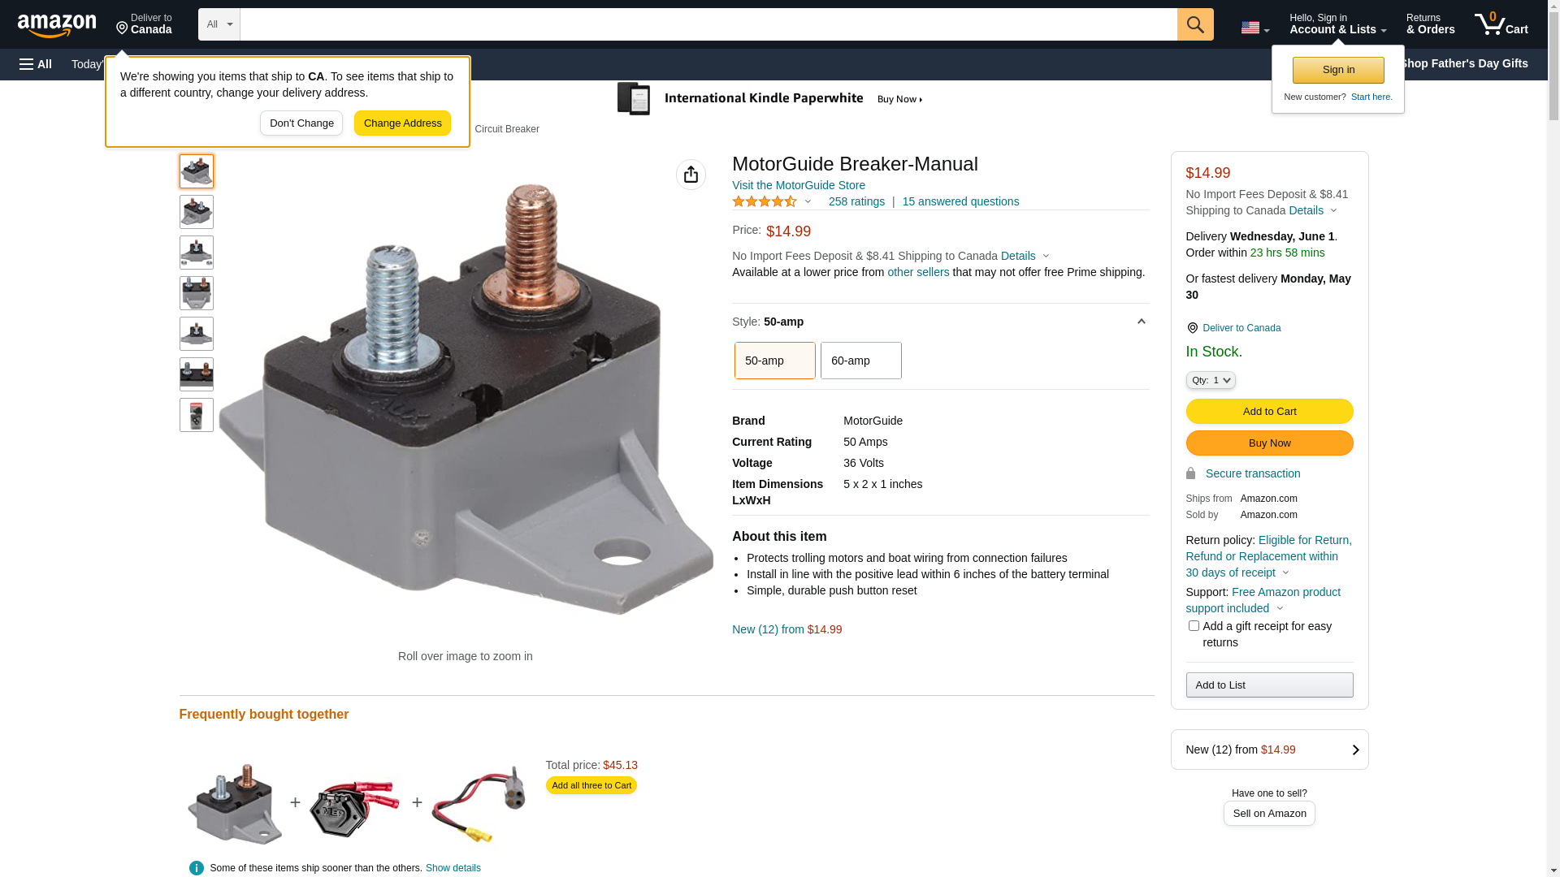Image resolution: width=1560 pixels, height=877 pixels.
Task: Click the magnifying glass search button
Action: point(1195,24)
